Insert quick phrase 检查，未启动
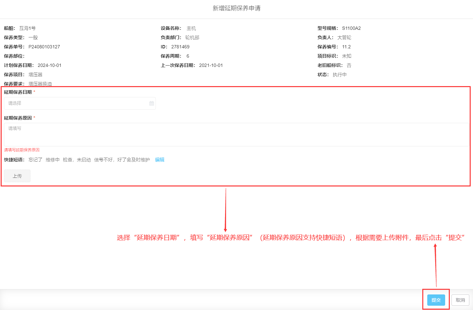This screenshot has height=310, width=473. (x=77, y=160)
